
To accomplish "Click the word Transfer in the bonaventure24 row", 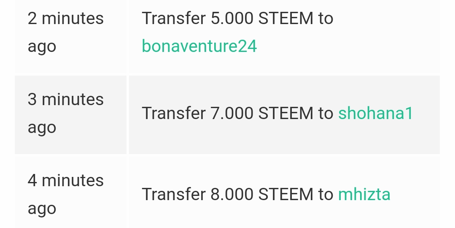I will (173, 19).
